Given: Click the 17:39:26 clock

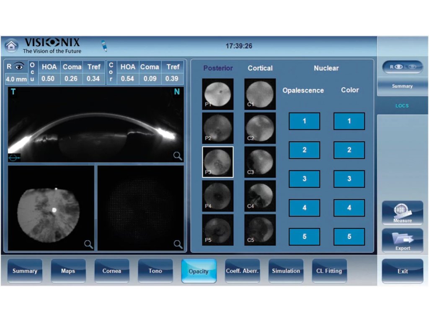Looking at the screenshot, I should pyautogui.click(x=239, y=46).
